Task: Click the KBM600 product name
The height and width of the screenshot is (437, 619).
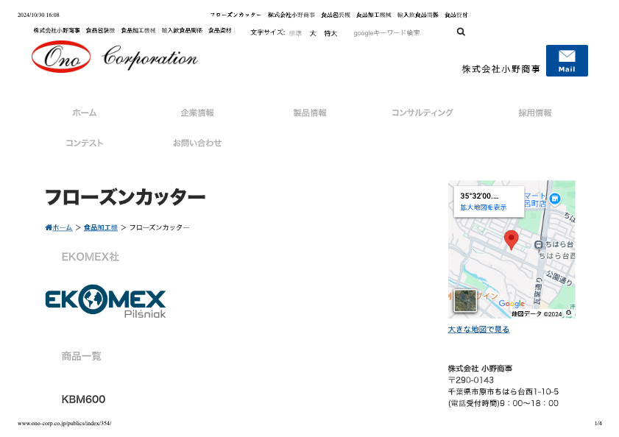Action: pyautogui.click(x=83, y=399)
